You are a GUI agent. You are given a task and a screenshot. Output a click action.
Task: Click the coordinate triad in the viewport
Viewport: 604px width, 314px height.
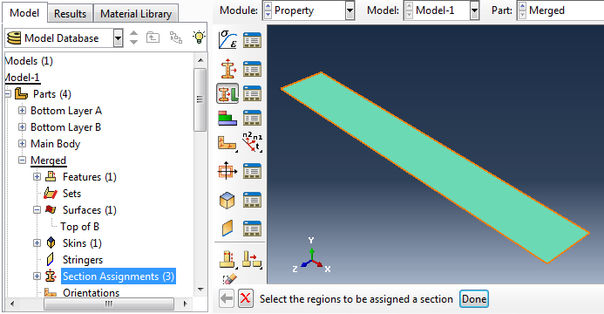(311, 256)
